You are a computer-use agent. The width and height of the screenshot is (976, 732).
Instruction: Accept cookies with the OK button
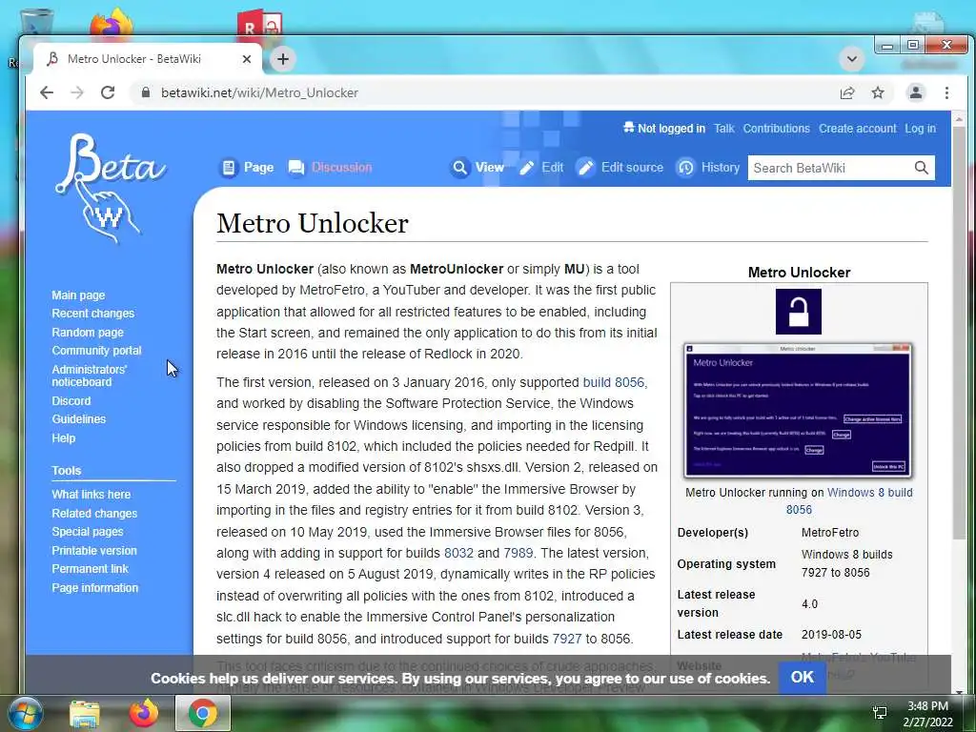coord(802,678)
